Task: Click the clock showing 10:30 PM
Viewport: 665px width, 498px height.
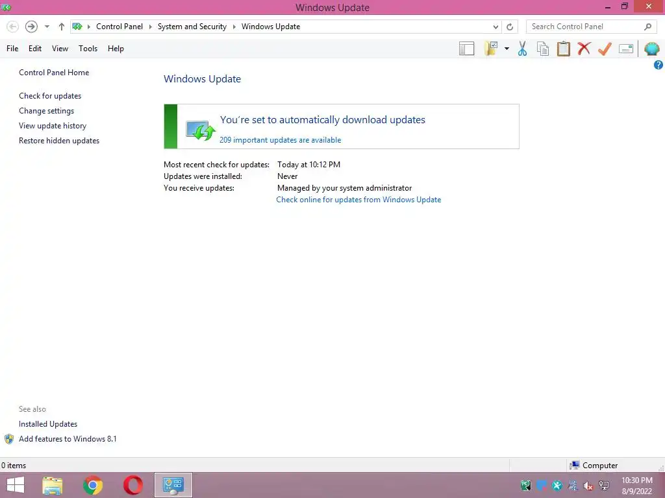Action: pyautogui.click(x=637, y=480)
